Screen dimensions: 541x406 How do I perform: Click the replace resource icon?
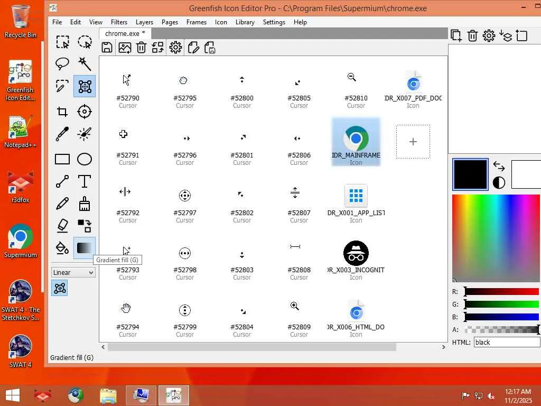(157, 47)
